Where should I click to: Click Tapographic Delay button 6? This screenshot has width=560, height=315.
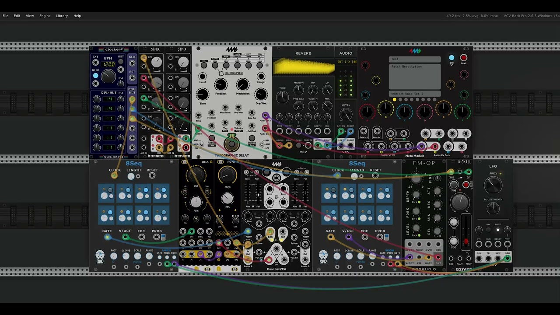click(x=260, y=66)
